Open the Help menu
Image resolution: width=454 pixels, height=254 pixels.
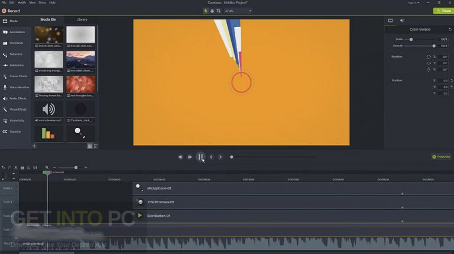[x=52, y=2]
